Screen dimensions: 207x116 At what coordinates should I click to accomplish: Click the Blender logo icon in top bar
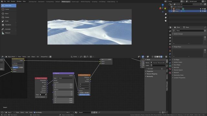click(2, 1)
